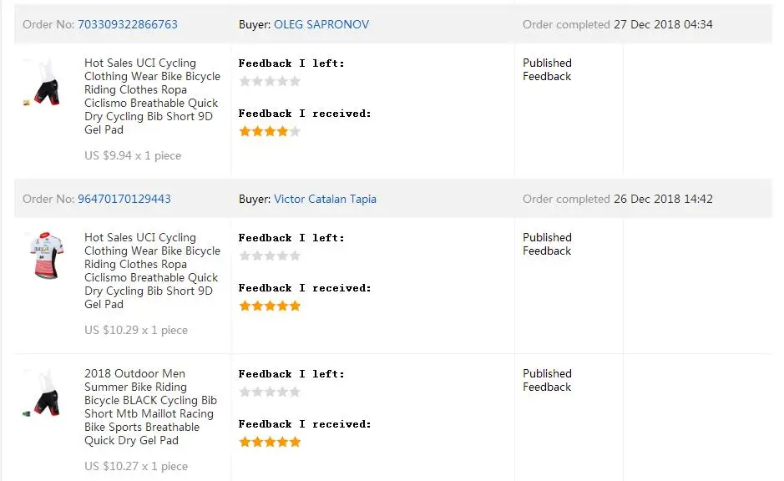
Task: Open order number 96470170129443
Action: coord(124,199)
